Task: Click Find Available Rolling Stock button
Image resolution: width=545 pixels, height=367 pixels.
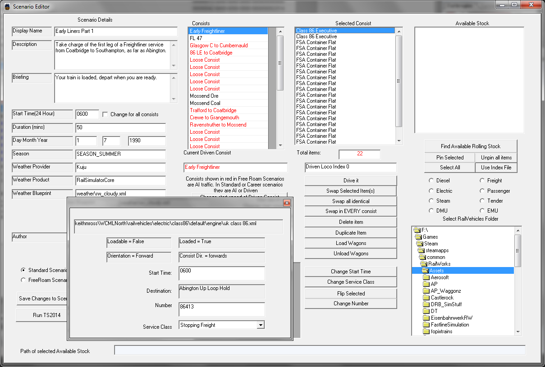Action: (x=470, y=146)
